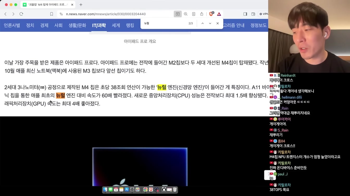The image size is (350, 196).
Task: Click the orange-highlighted 뉴럴 match
Action: [x=60, y=95]
